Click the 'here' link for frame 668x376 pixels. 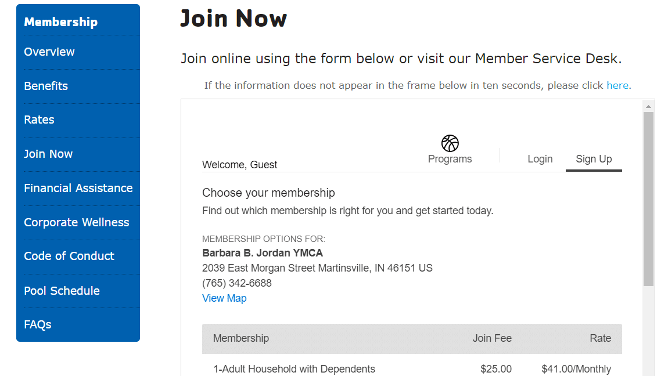pyautogui.click(x=617, y=85)
